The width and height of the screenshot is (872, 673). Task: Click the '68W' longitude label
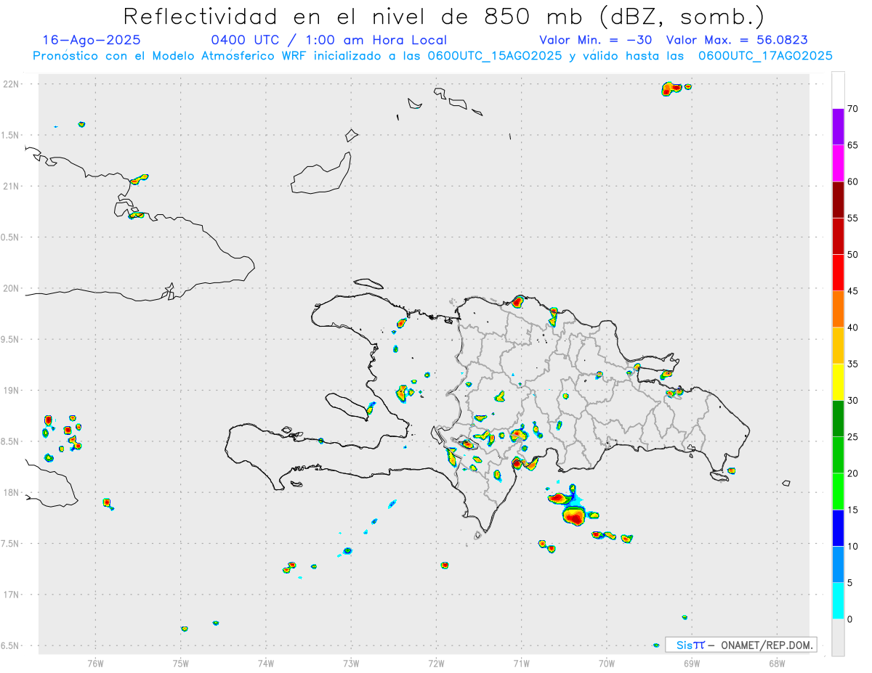777,663
